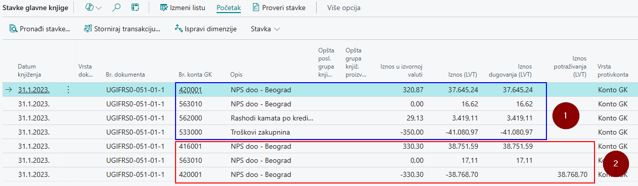Screen dimensions: 638x186
Task: Click Ispravi dimenzije action
Action: (211, 29)
